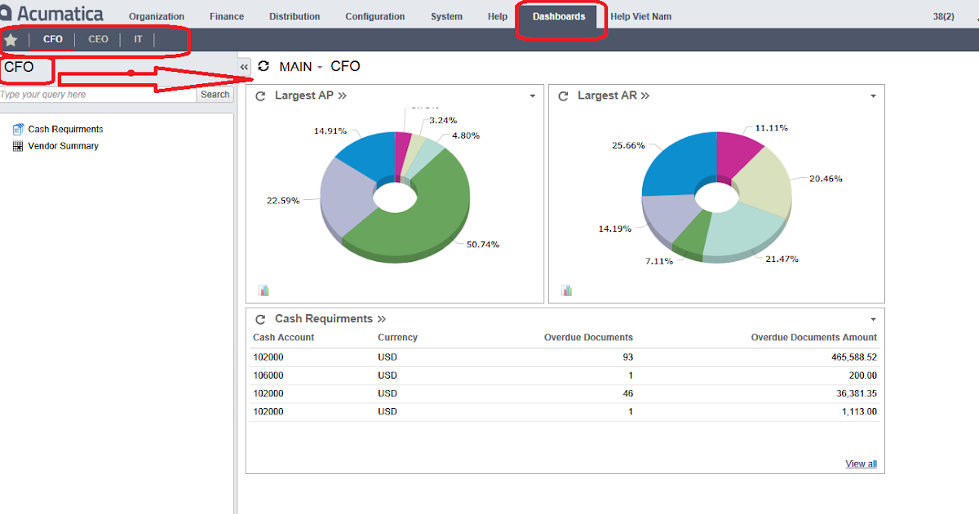Open the Largest AR widget options dropdown
This screenshot has width=979, height=514.
[872, 95]
